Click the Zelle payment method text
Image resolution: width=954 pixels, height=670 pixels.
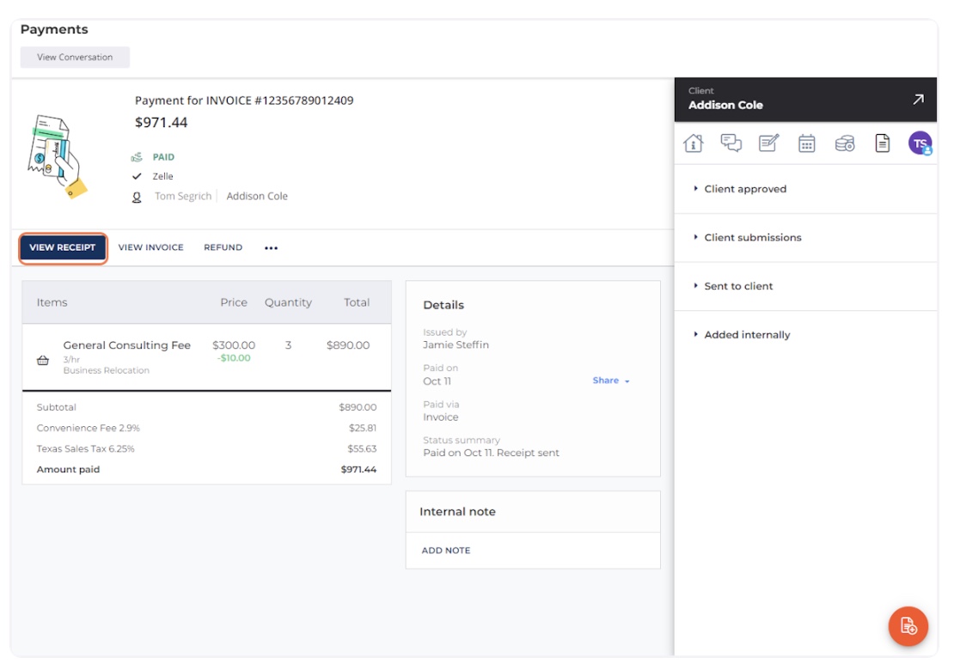[162, 176]
